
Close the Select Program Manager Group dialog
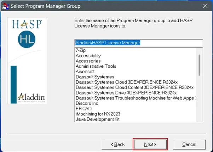[x=205, y=6]
